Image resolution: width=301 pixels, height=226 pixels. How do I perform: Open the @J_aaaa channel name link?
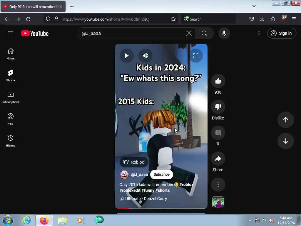tap(139, 175)
